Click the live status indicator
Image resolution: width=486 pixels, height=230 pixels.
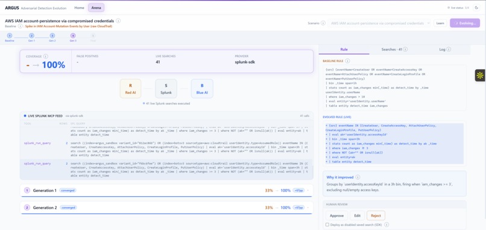pos(458,8)
